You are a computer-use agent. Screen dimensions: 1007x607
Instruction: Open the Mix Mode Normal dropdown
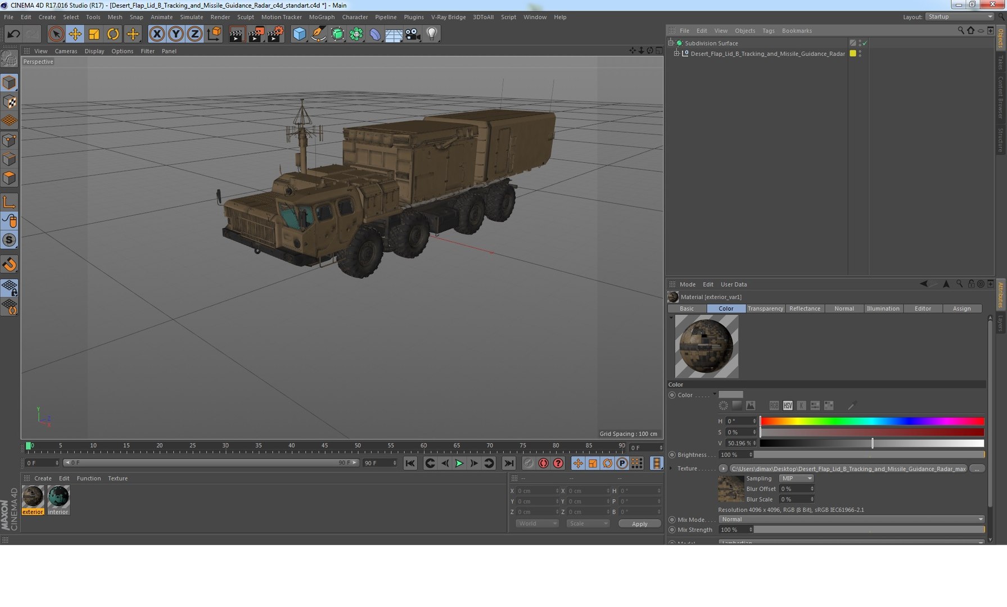[x=851, y=519]
